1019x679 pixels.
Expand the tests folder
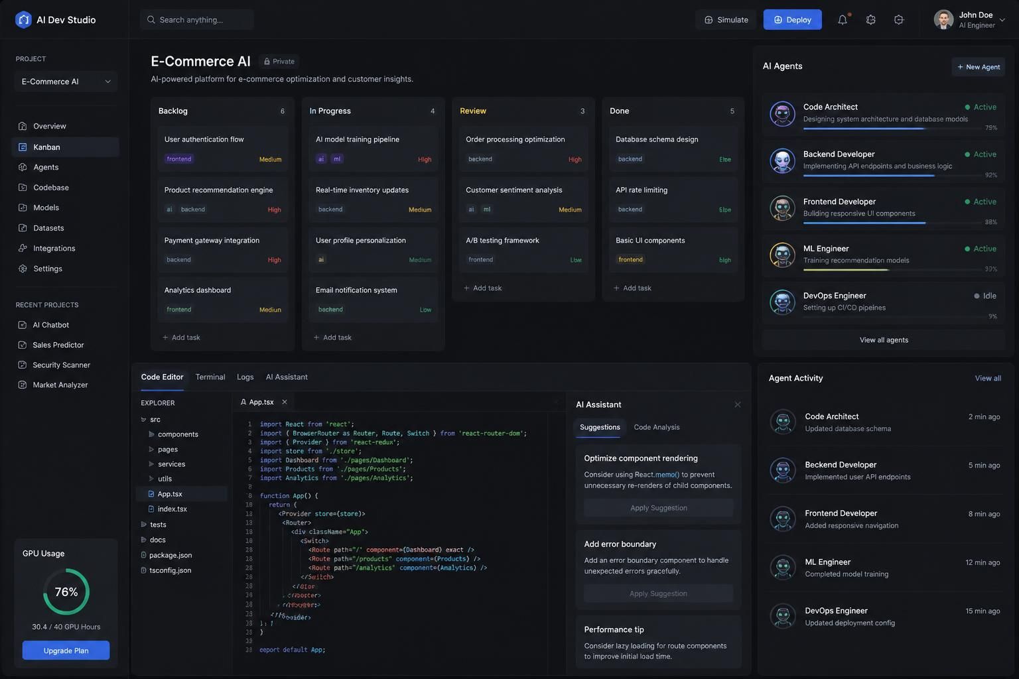(143, 525)
